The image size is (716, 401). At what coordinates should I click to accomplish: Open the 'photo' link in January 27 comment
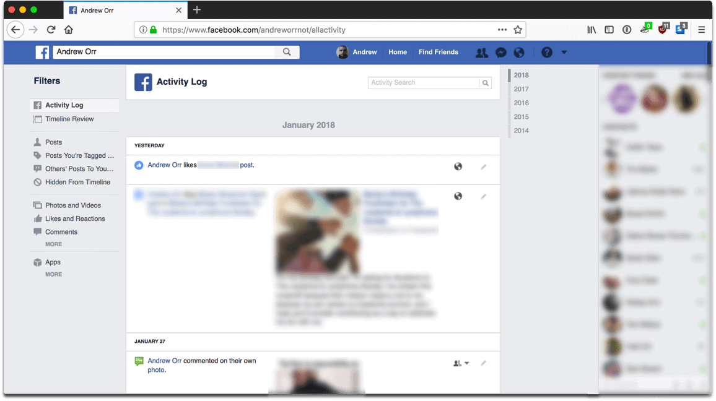(x=155, y=370)
